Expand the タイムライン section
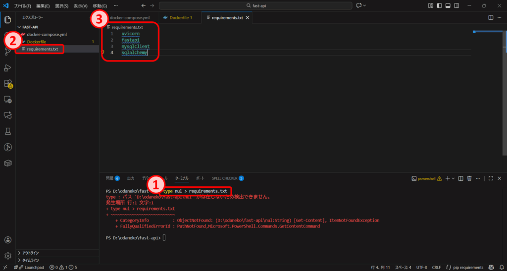Image resolution: width=507 pixels, height=271 pixels. pos(31,260)
